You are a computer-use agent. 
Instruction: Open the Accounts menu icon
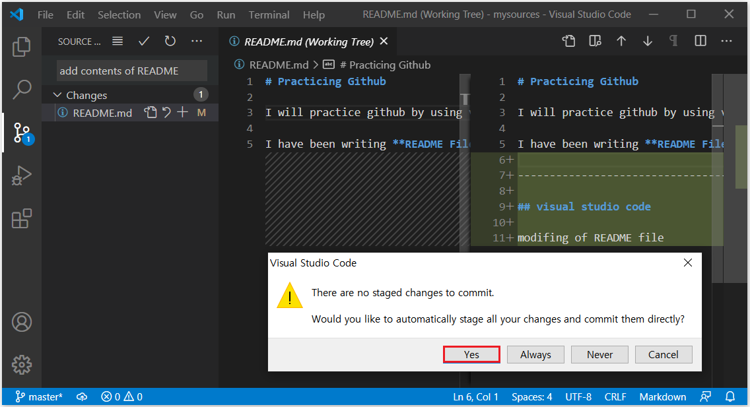pyautogui.click(x=22, y=322)
